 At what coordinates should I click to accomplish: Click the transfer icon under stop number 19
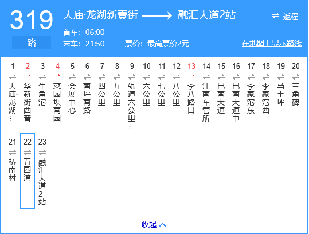tap(281, 76)
